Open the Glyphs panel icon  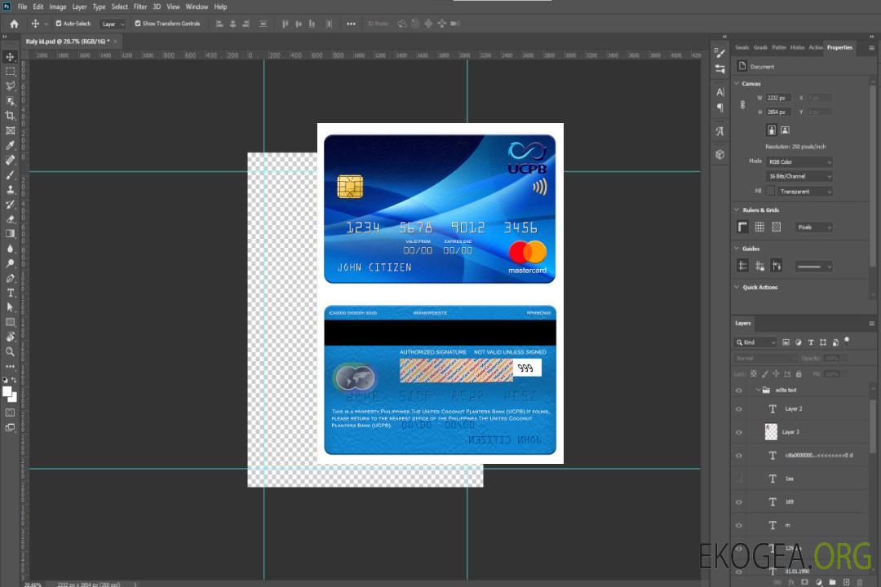click(x=720, y=131)
